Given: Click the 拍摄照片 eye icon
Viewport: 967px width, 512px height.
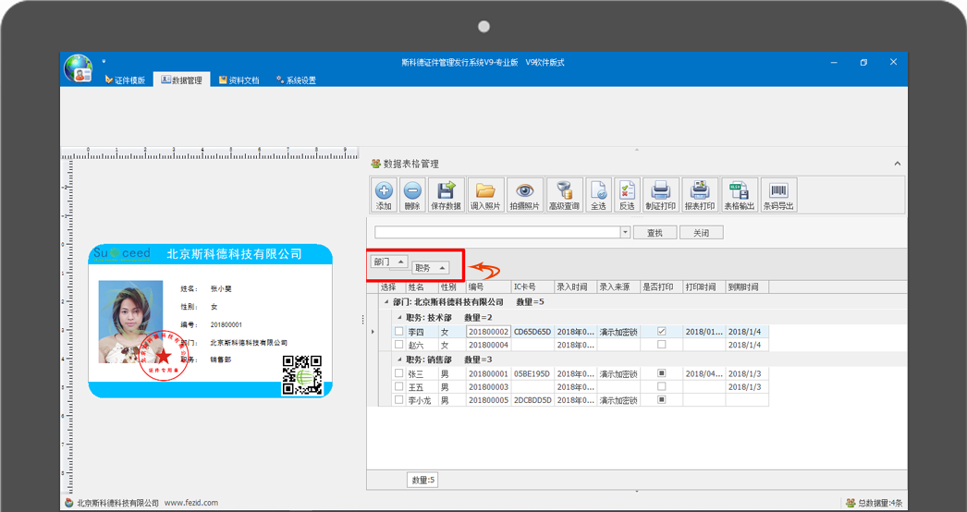Looking at the screenshot, I should 525,190.
